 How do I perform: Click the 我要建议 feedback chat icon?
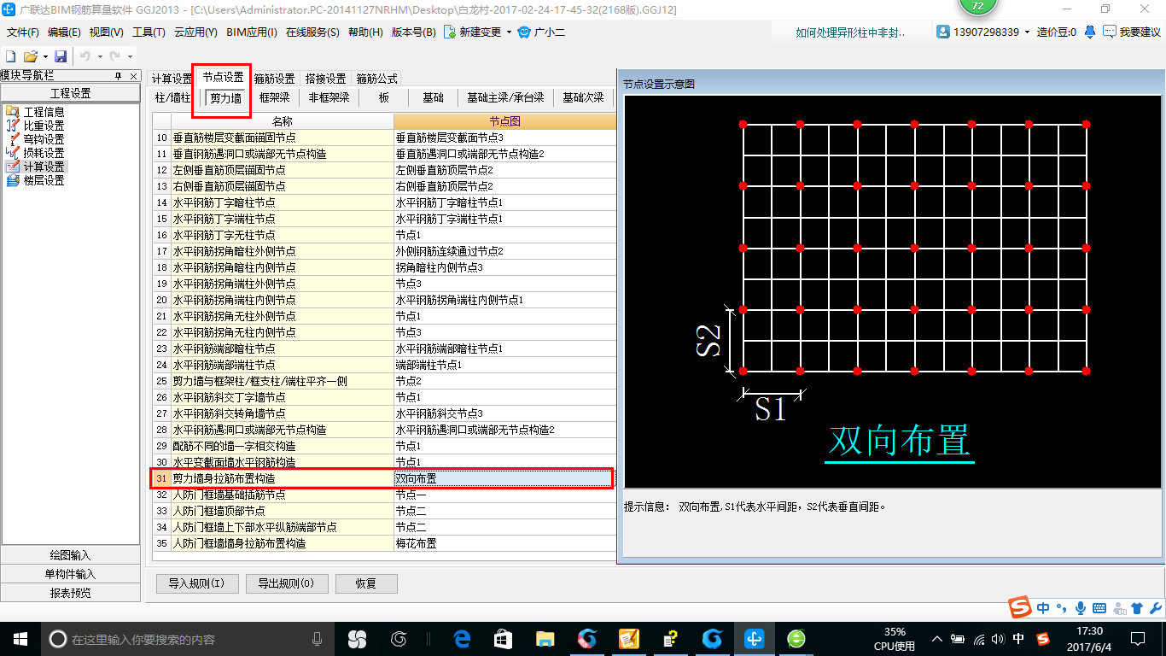[1109, 32]
